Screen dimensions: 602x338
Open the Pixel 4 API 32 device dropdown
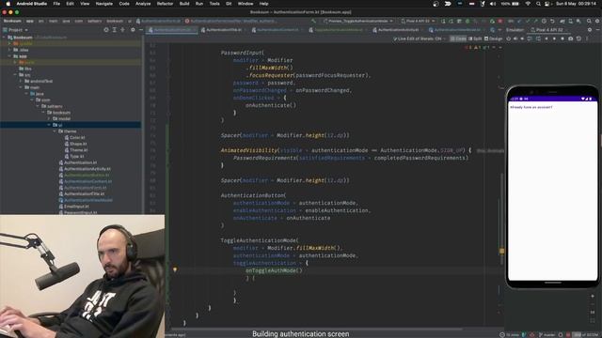point(418,21)
